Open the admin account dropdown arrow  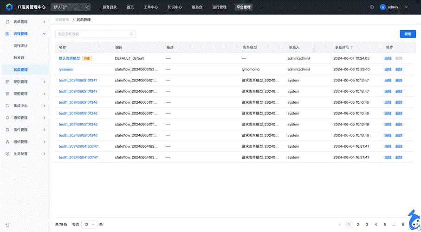(407, 7)
